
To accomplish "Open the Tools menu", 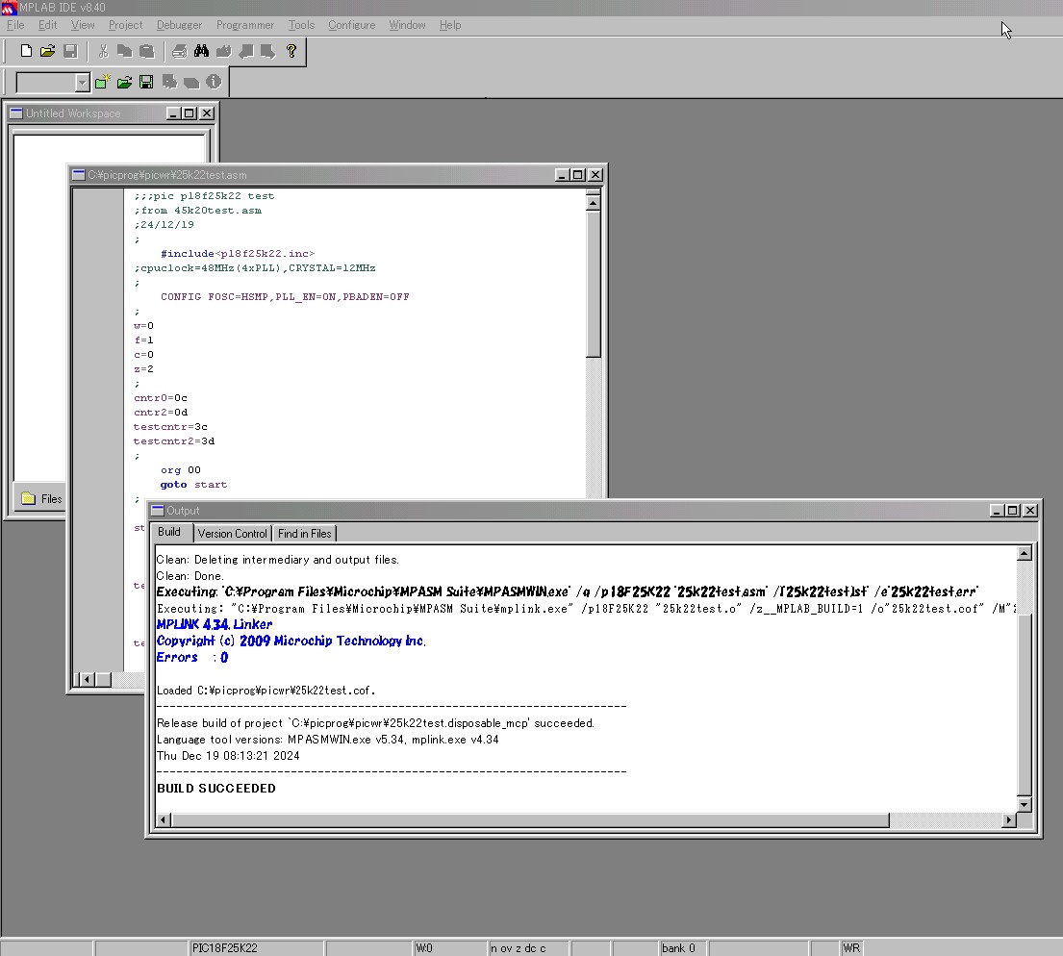I will point(301,25).
